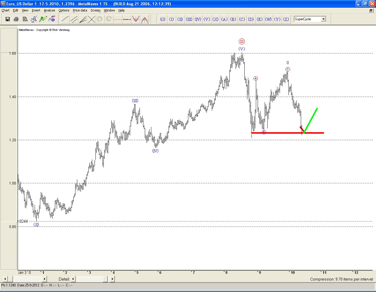Select the single trend line drawing tool

pos(65,19)
